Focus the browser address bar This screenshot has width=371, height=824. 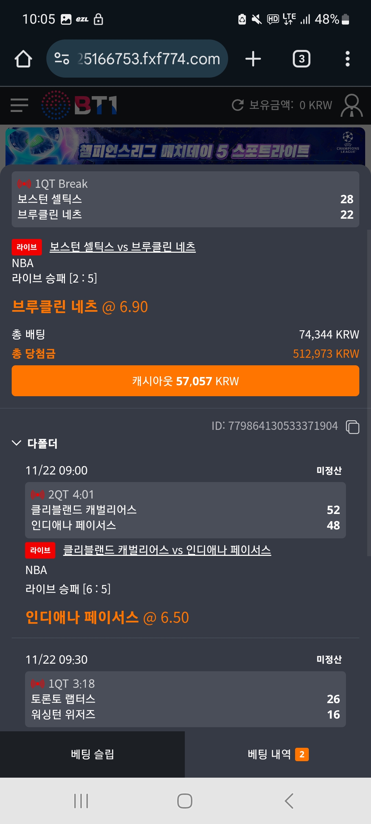(x=148, y=59)
